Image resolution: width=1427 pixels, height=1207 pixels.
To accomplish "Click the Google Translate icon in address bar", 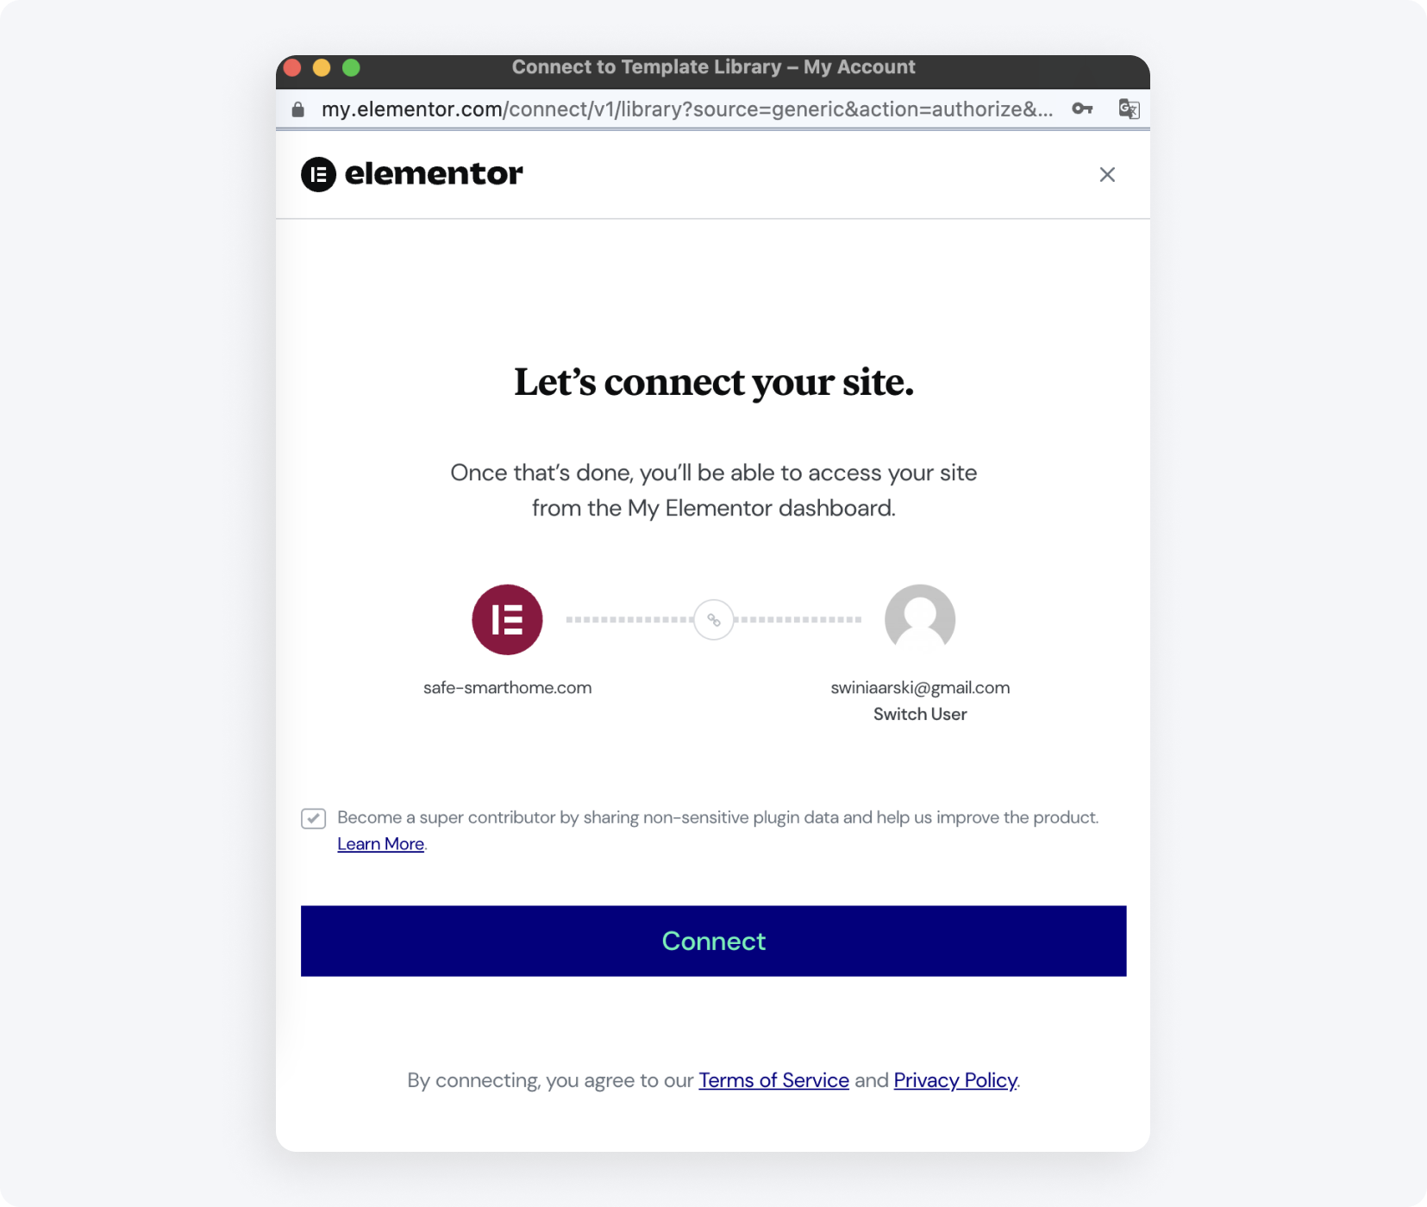I will click(1129, 109).
